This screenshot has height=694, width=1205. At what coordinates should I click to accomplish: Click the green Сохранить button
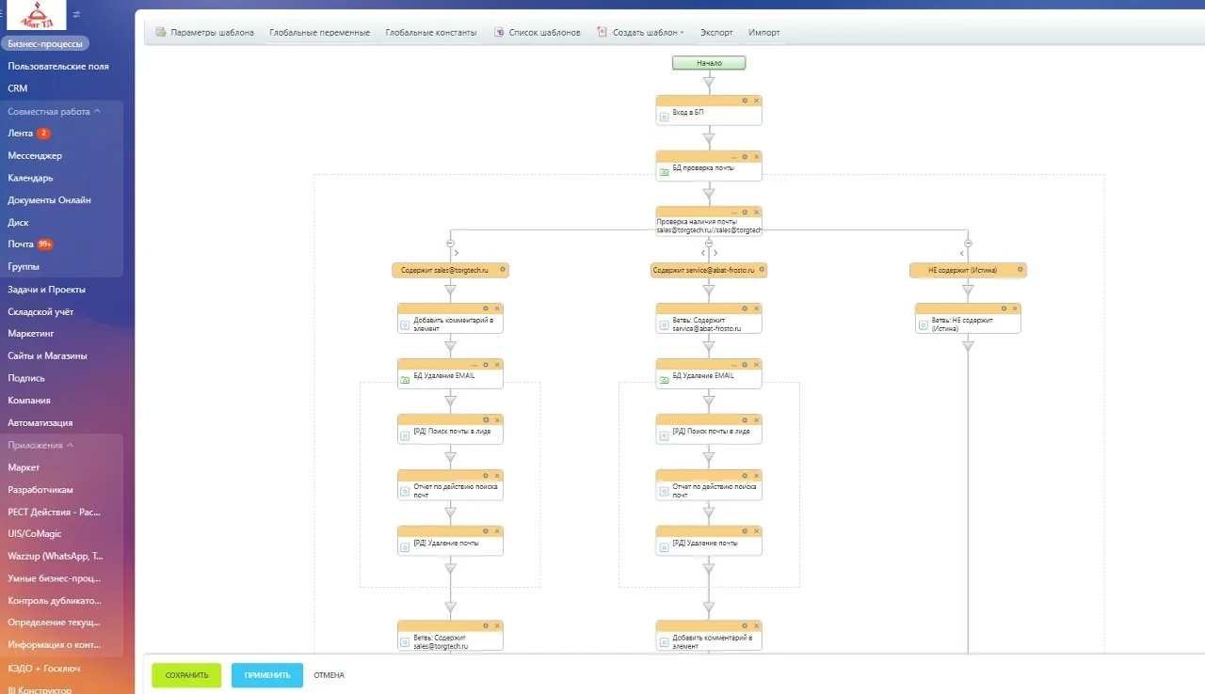[x=186, y=675]
